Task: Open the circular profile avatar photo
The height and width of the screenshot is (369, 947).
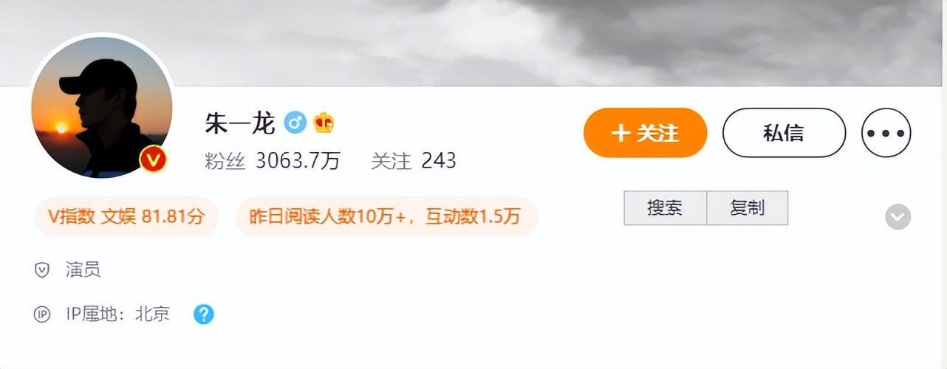Action: [101, 106]
